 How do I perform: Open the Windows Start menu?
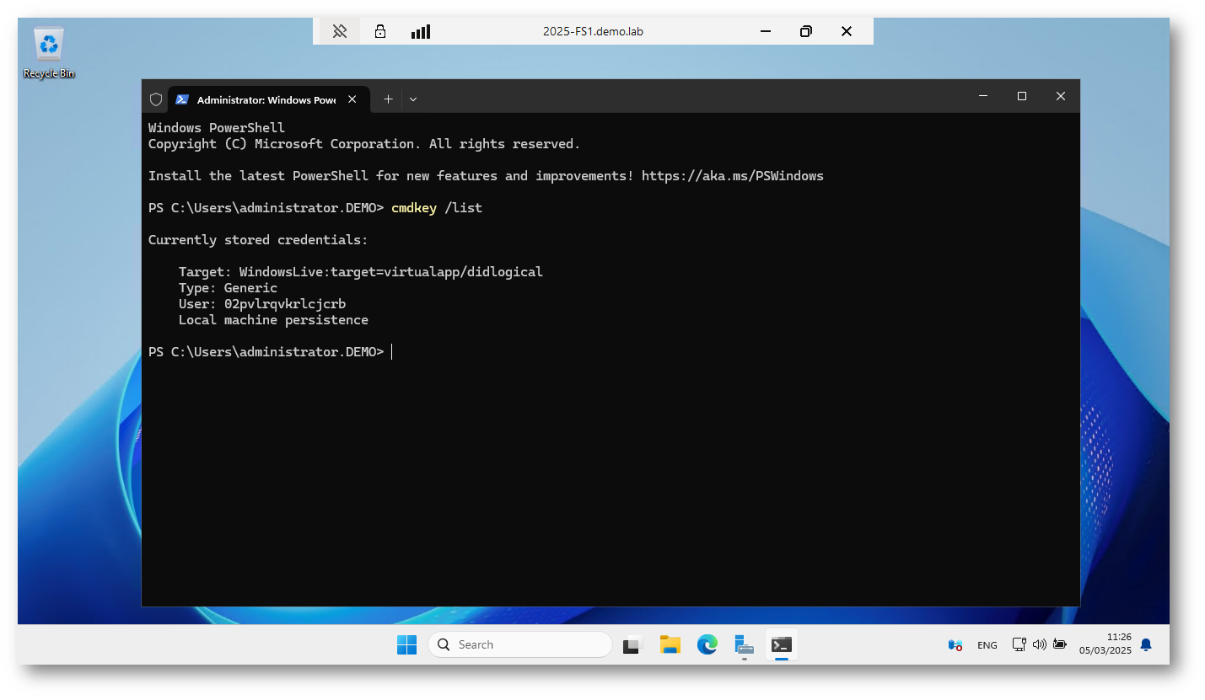406,645
